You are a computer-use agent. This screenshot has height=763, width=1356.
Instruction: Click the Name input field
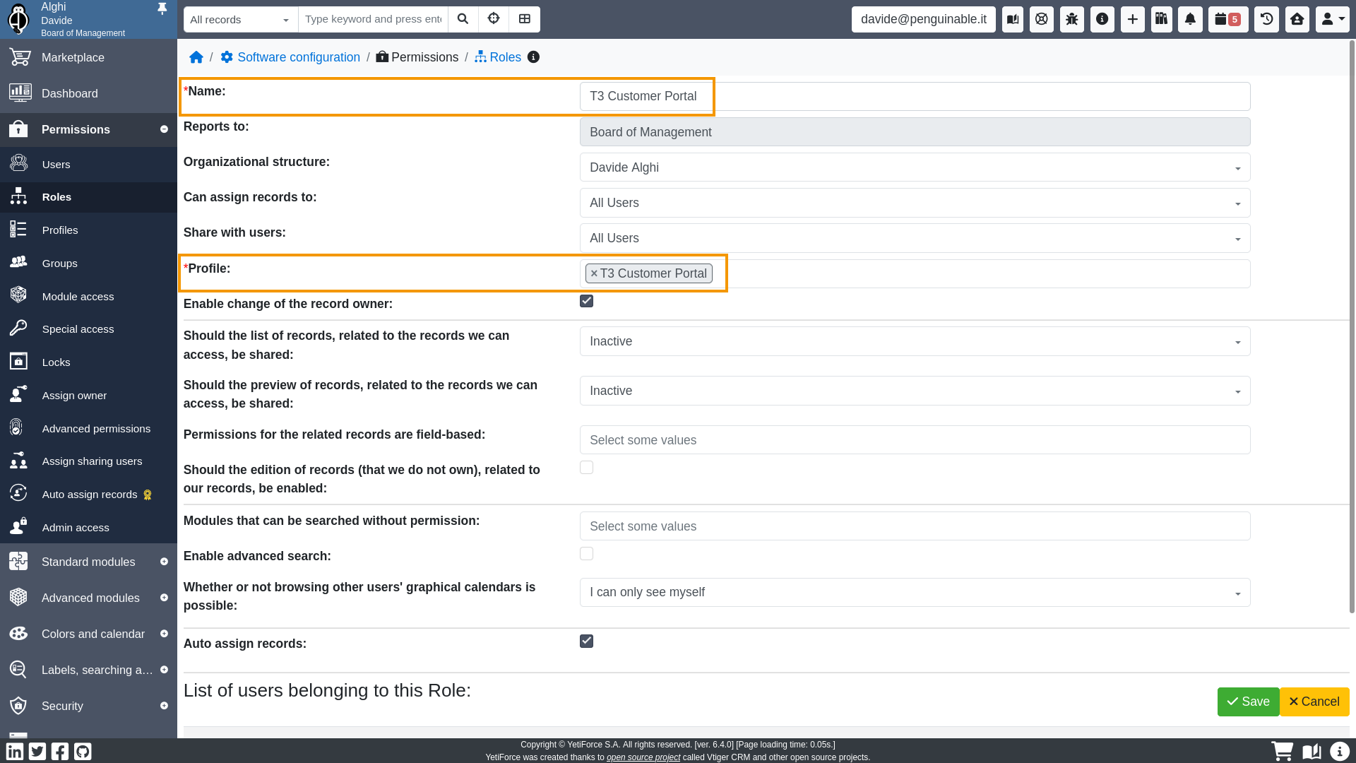click(x=915, y=97)
